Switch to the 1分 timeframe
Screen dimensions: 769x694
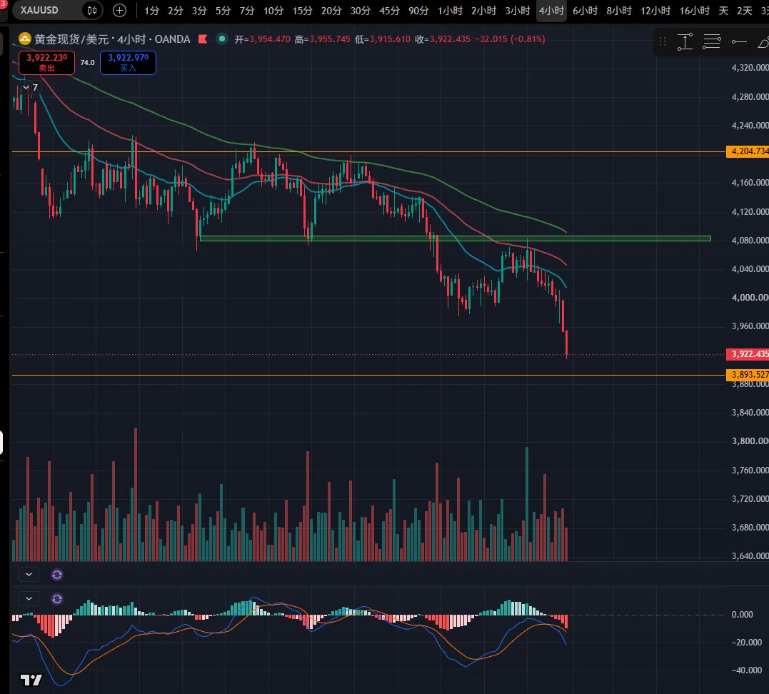click(151, 11)
